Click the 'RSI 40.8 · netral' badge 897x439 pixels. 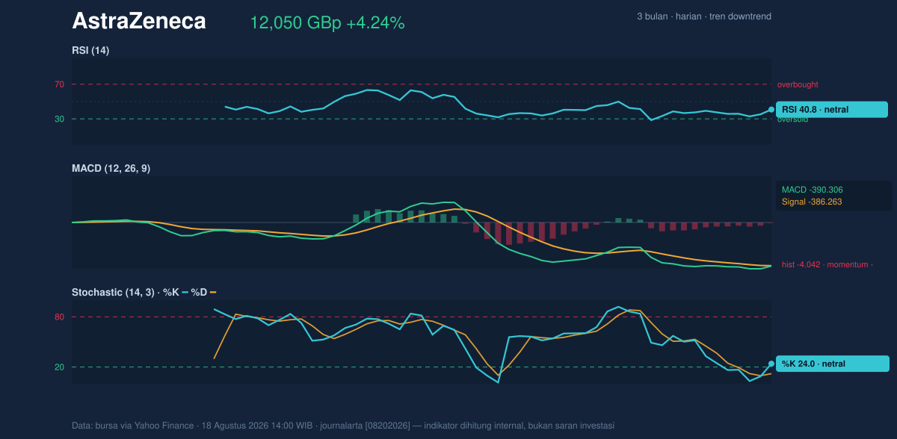[x=832, y=110]
